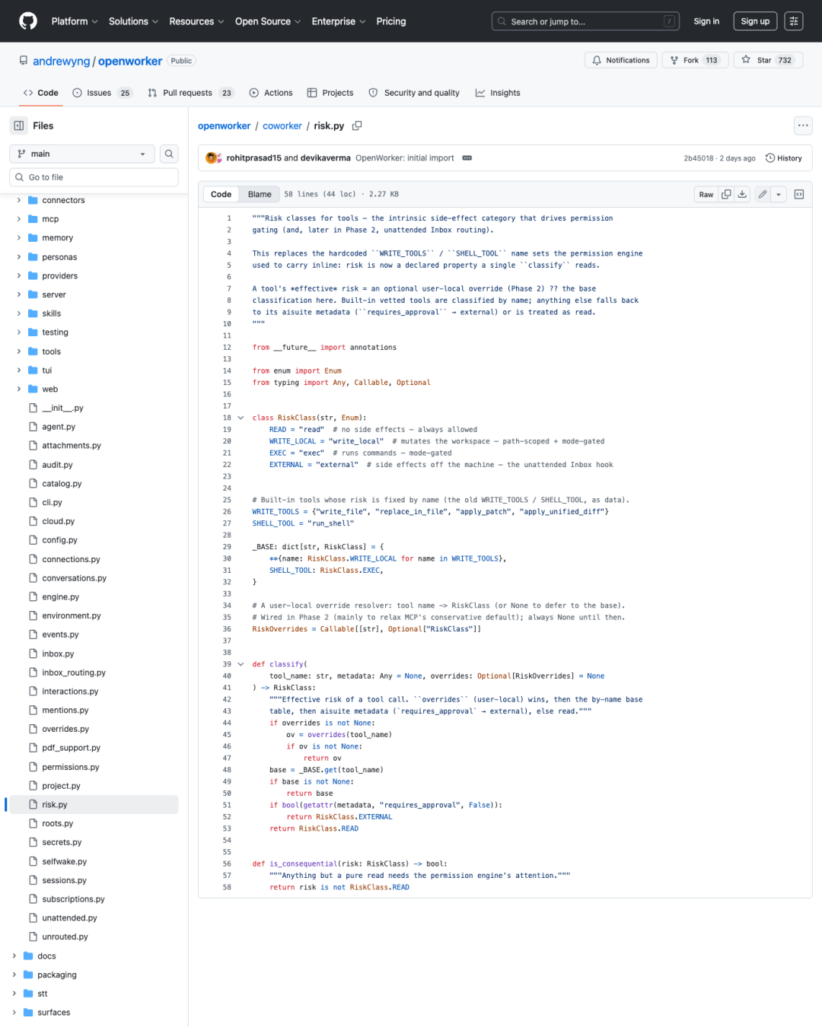This screenshot has height=1027, width=822.
Task: Click the search files magnifier button
Action: [169, 154]
